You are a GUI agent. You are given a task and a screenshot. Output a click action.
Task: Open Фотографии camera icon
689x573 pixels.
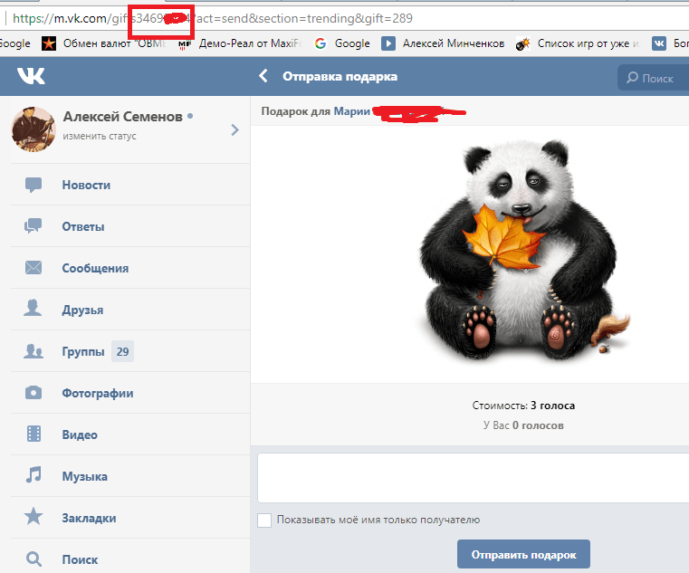pyautogui.click(x=33, y=392)
